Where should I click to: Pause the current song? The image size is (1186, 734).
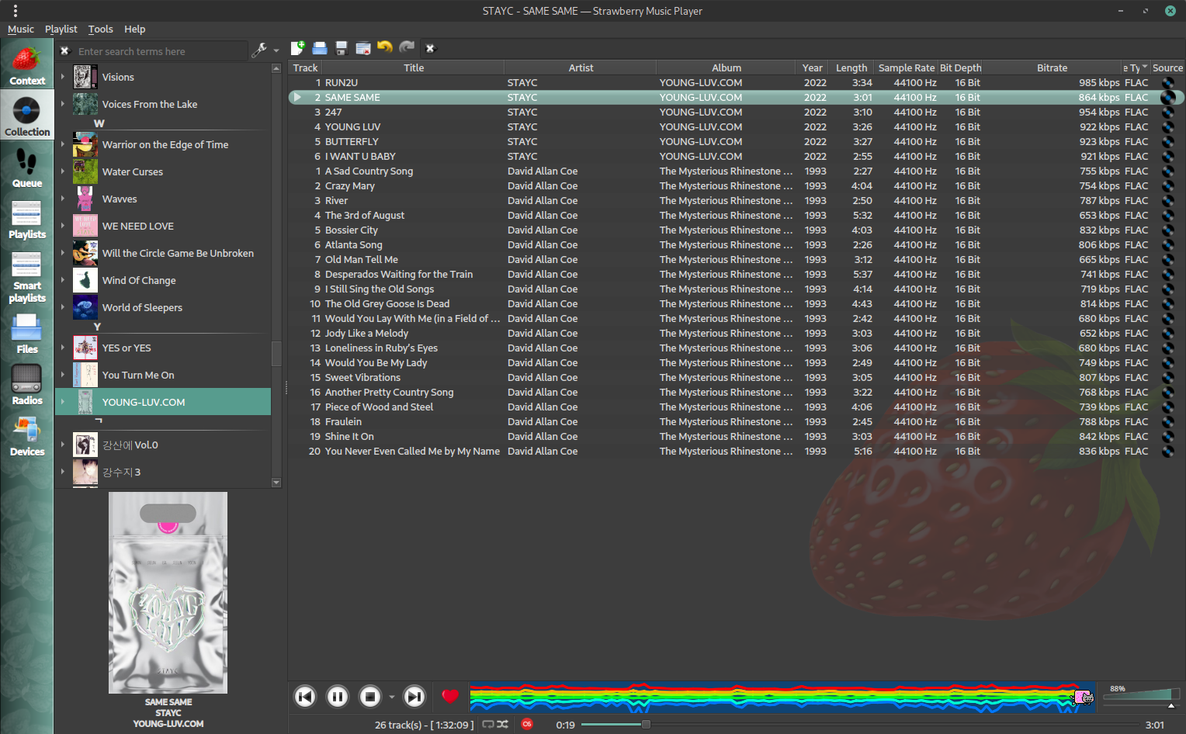point(338,697)
